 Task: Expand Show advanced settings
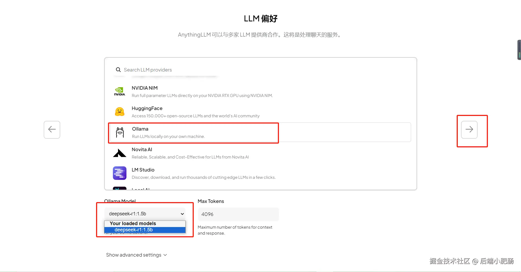pos(136,255)
